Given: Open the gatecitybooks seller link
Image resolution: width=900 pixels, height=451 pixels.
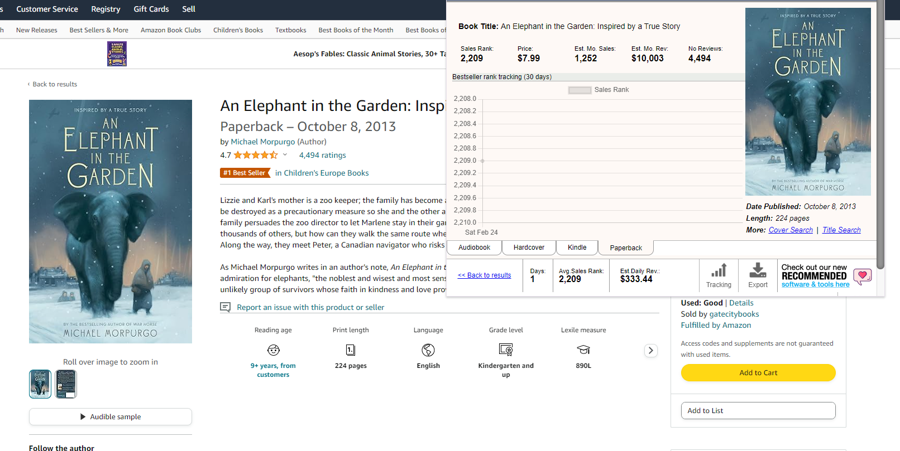Looking at the screenshot, I should pos(734,314).
